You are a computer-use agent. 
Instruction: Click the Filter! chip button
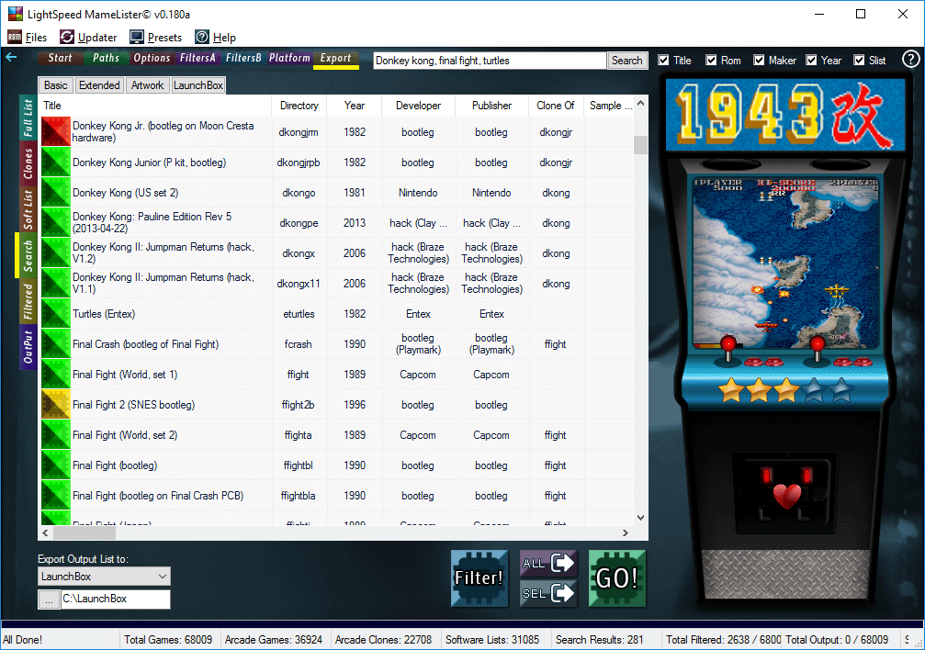tap(479, 578)
